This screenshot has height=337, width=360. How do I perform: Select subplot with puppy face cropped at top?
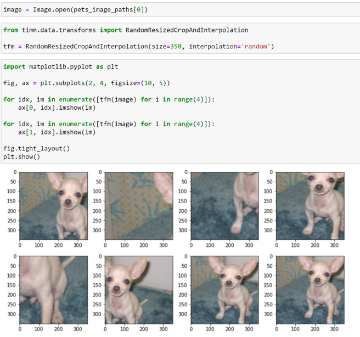pos(310,206)
